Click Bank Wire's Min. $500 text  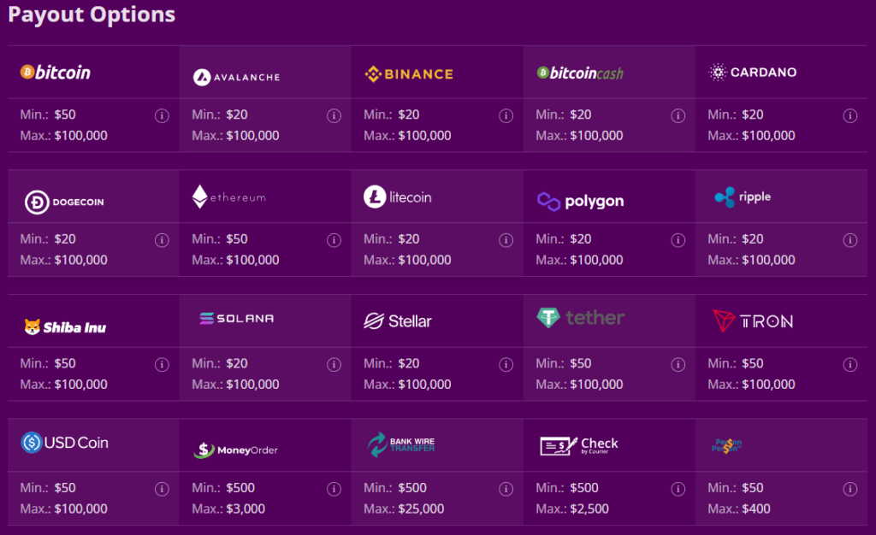[x=395, y=488]
